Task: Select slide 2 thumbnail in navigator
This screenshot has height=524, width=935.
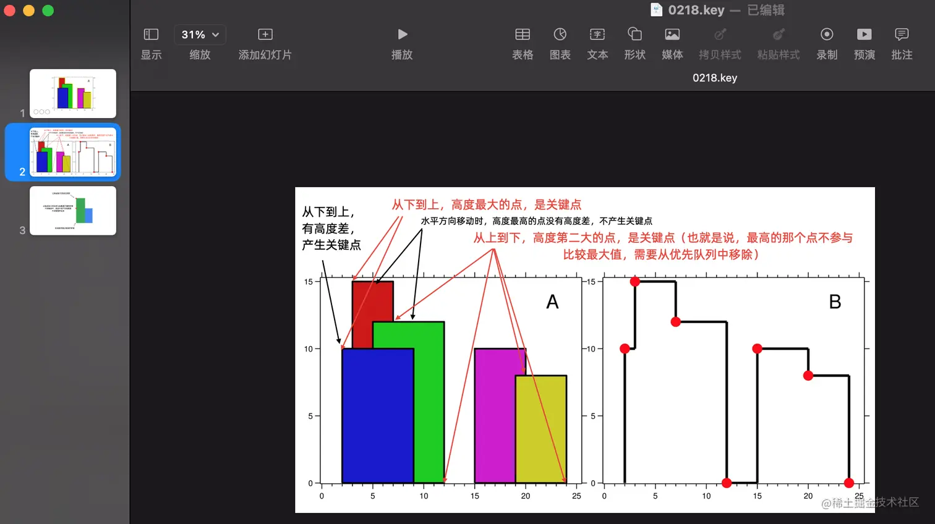Action: click(x=73, y=152)
